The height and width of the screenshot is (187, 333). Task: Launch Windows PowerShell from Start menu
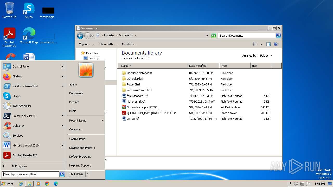click(33, 86)
